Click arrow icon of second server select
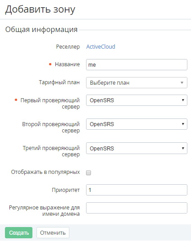This screenshot has width=191, height=241. point(183,124)
